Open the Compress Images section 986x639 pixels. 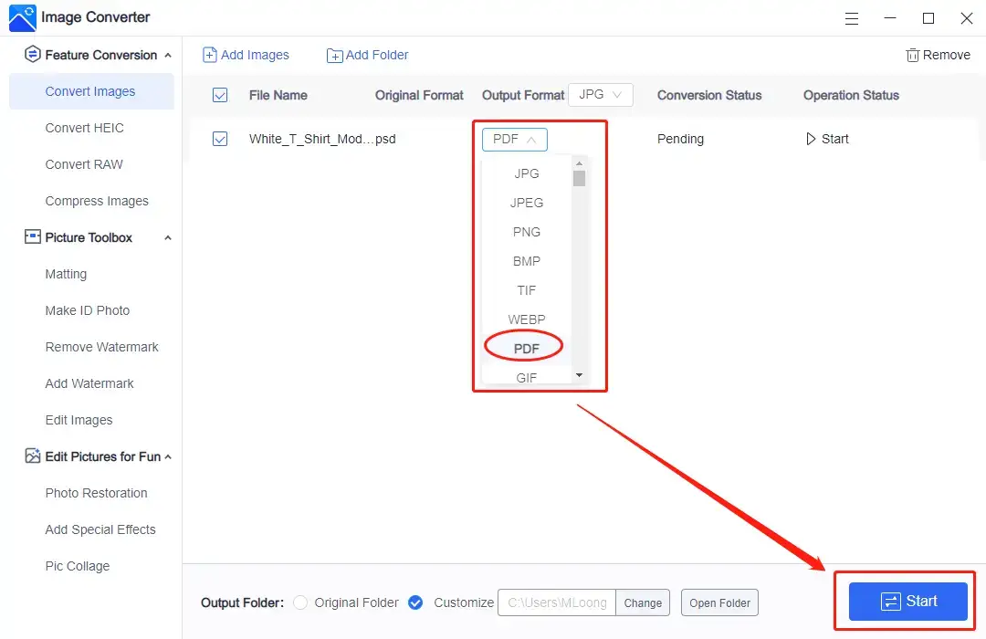[x=96, y=201]
